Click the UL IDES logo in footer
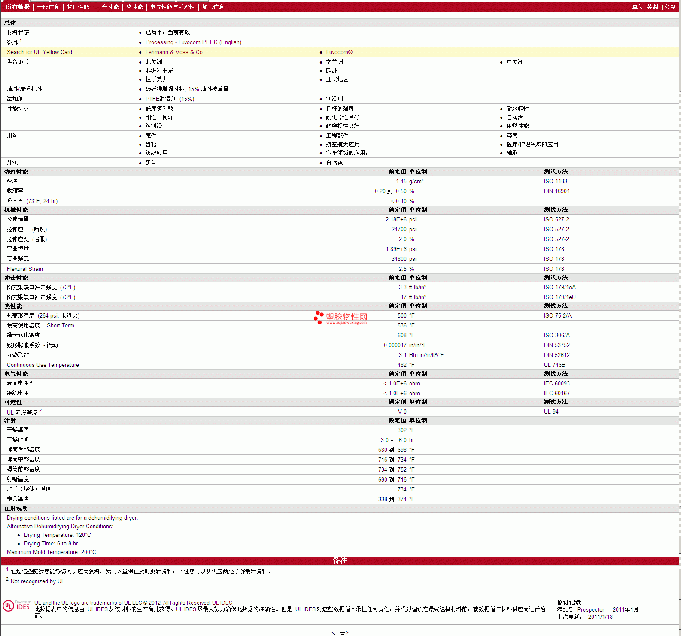 [16, 606]
